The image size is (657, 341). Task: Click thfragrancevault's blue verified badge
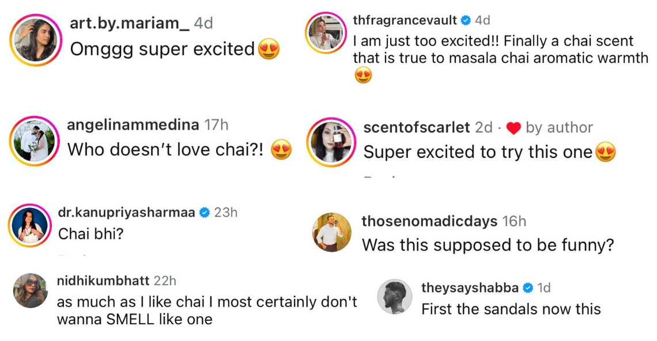click(465, 21)
